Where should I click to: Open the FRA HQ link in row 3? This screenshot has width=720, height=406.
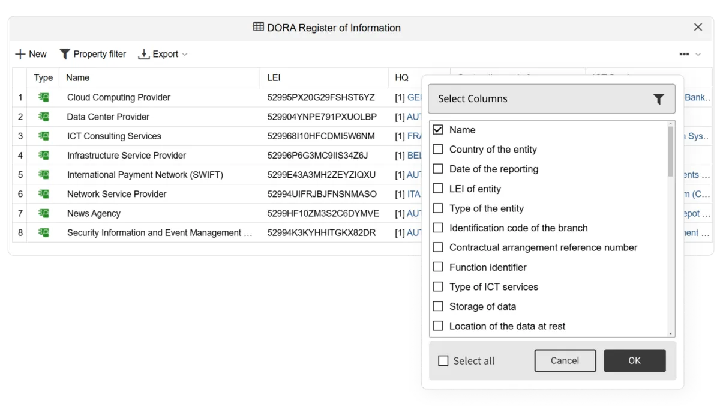(415, 136)
